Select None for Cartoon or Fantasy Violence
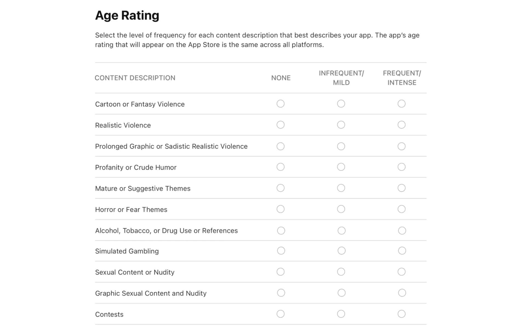Viewport: 526px width, 329px height. [281, 104]
